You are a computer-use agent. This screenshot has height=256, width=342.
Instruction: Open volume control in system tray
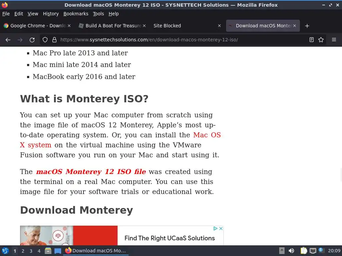291,251
